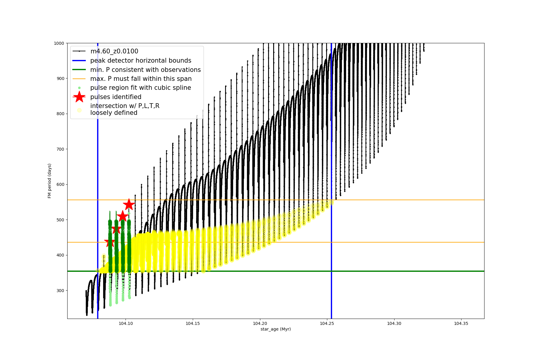The width and height of the screenshot is (538, 358).
Task: Select the black line sample in the legend
Action: pos(79,51)
